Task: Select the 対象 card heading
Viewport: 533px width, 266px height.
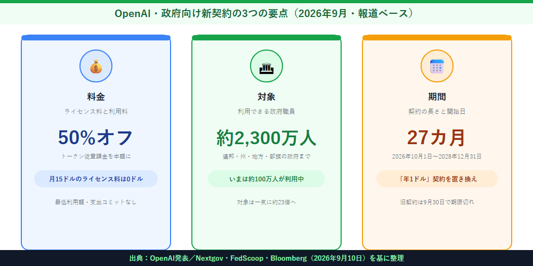Action: pyautogui.click(x=266, y=97)
